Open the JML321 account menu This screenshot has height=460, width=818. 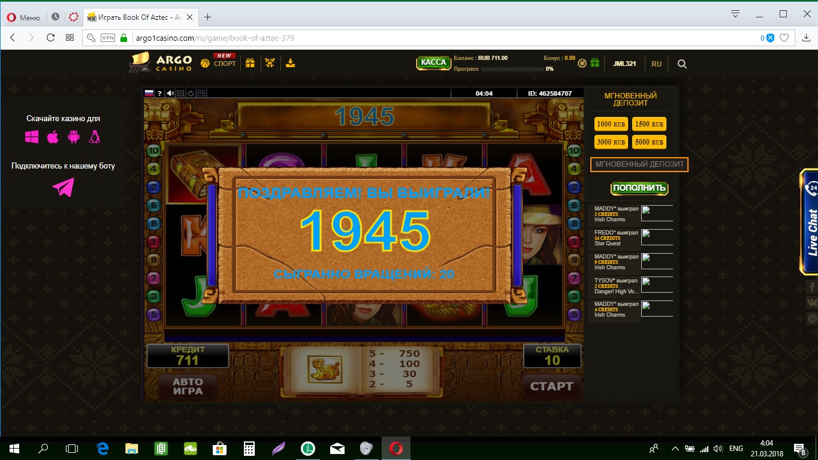click(x=624, y=64)
